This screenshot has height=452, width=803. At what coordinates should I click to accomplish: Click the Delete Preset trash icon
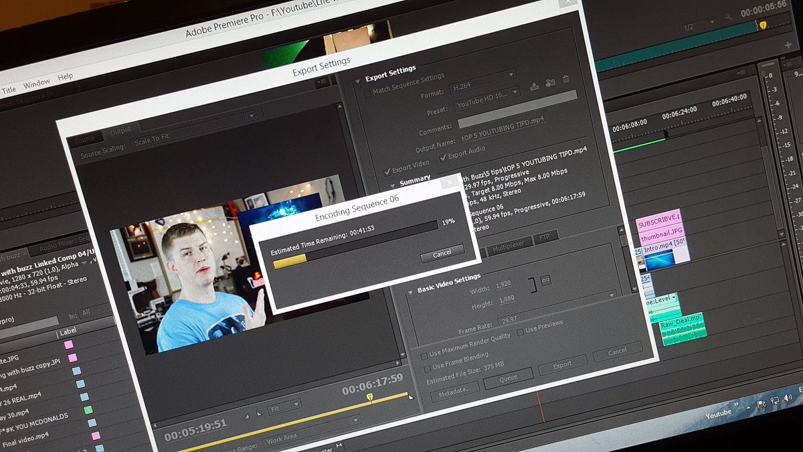pyautogui.click(x=566, y=79)
